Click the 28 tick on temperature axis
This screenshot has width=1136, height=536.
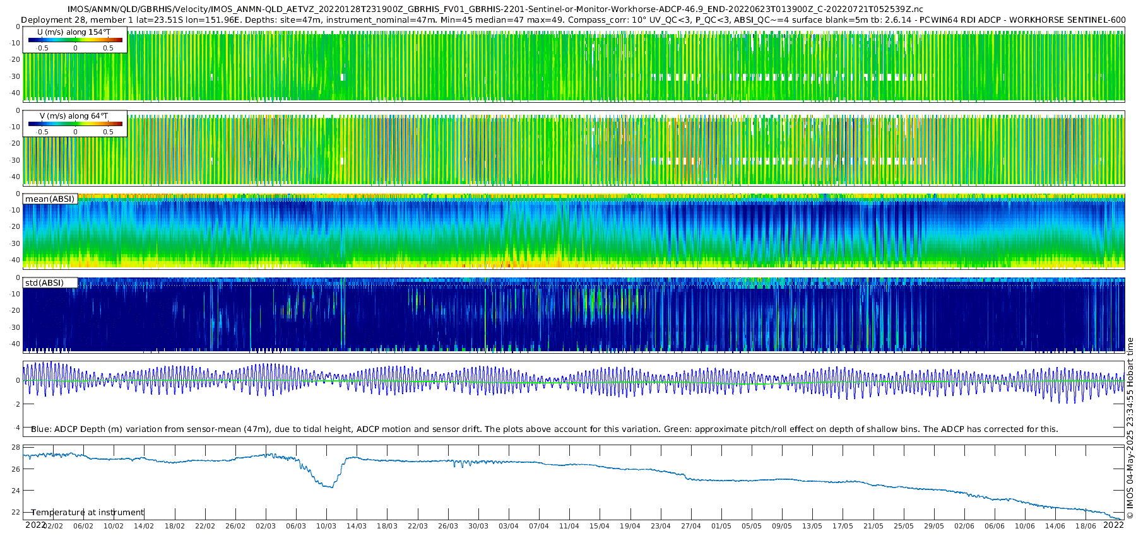pos(16,447)
